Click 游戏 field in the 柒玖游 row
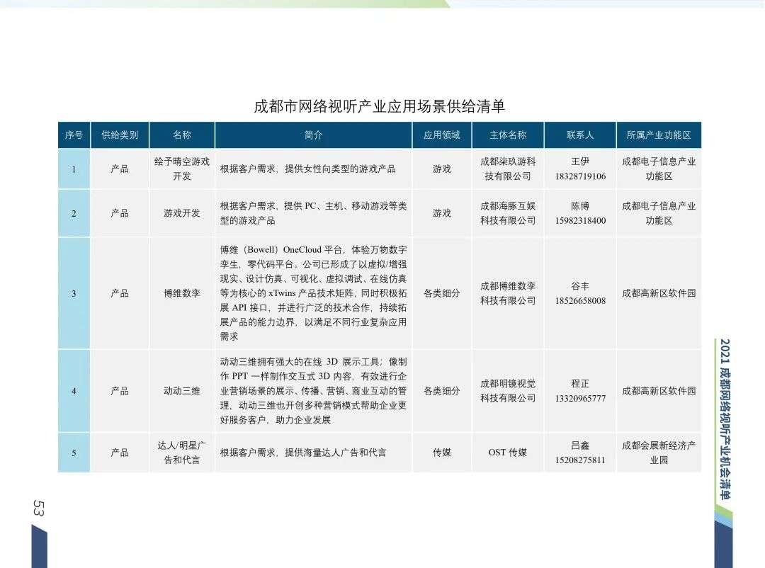This screenshot has height=568, width=765. pos(441,169)
